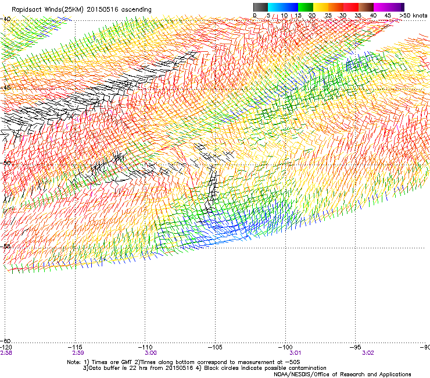430x378 pixels.
Task: Click the '-60' latitude axis label
Action: 6,341
